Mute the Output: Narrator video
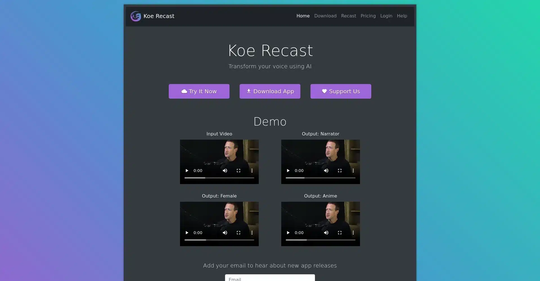 326,171
